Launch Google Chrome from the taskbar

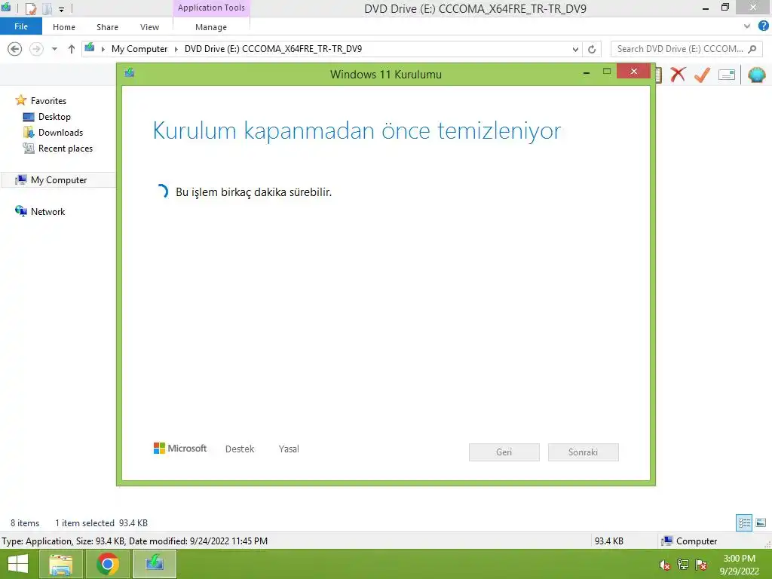click(x=108, y=564)
